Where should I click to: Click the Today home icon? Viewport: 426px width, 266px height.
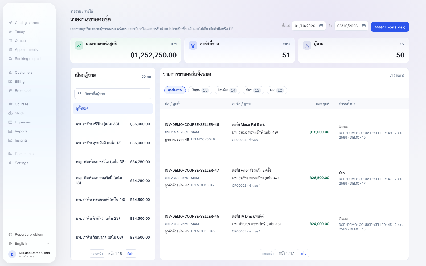point(10,32)
